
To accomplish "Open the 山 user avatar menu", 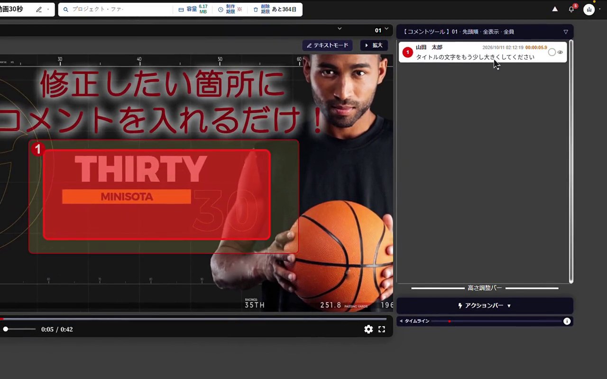I will 589,9.
